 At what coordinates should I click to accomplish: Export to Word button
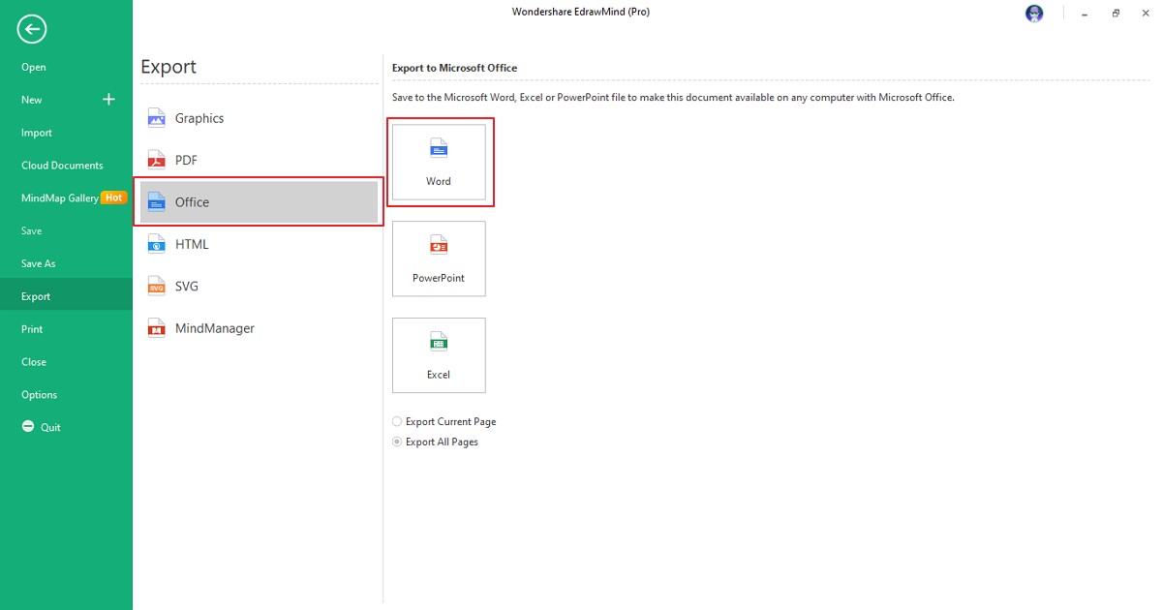439,162
